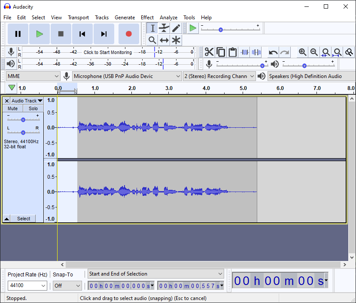Undo the last action

(x=273, y=52)
